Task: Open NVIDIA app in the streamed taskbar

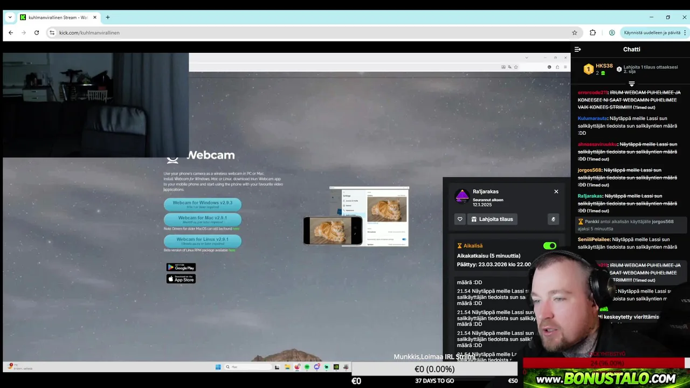Action: (336, 367)
